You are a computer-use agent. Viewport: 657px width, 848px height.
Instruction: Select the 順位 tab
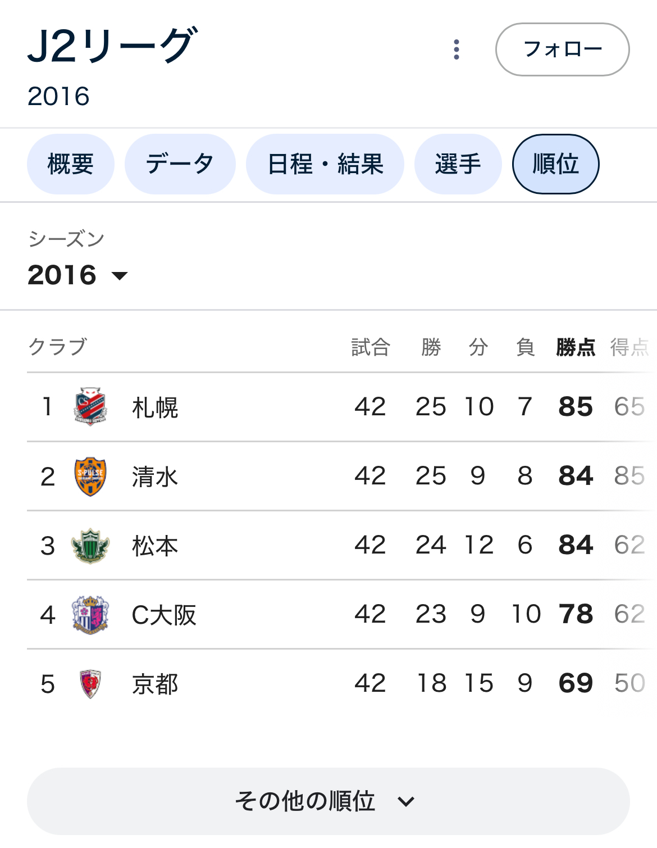555,164
